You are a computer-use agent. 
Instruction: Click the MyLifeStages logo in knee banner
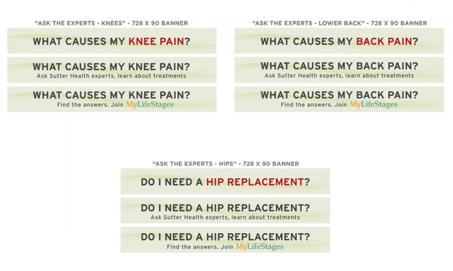[x=150, y=105]
